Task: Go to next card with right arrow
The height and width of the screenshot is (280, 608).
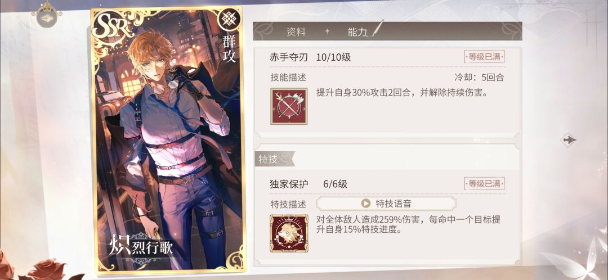Action: coord(569,139)
